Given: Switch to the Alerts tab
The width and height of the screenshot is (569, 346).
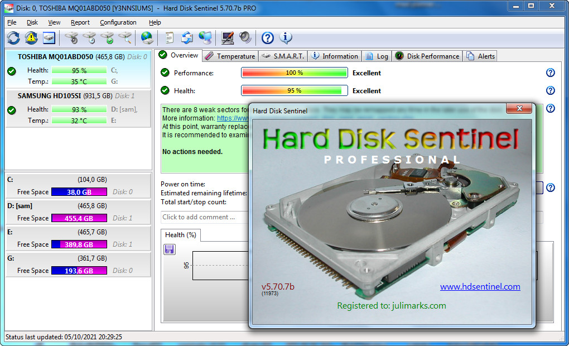Looking at the screenshot, I should tap(480, 56).
